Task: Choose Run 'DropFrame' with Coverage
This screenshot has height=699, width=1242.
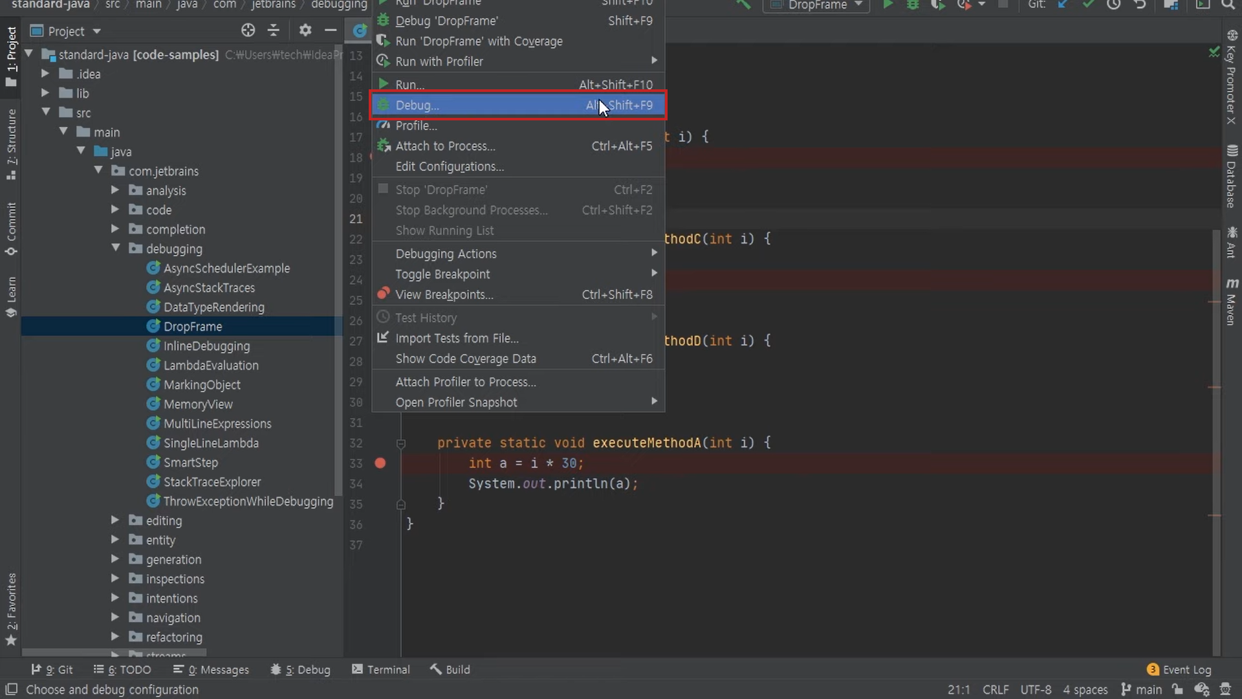Action: (x=518, y=41)
